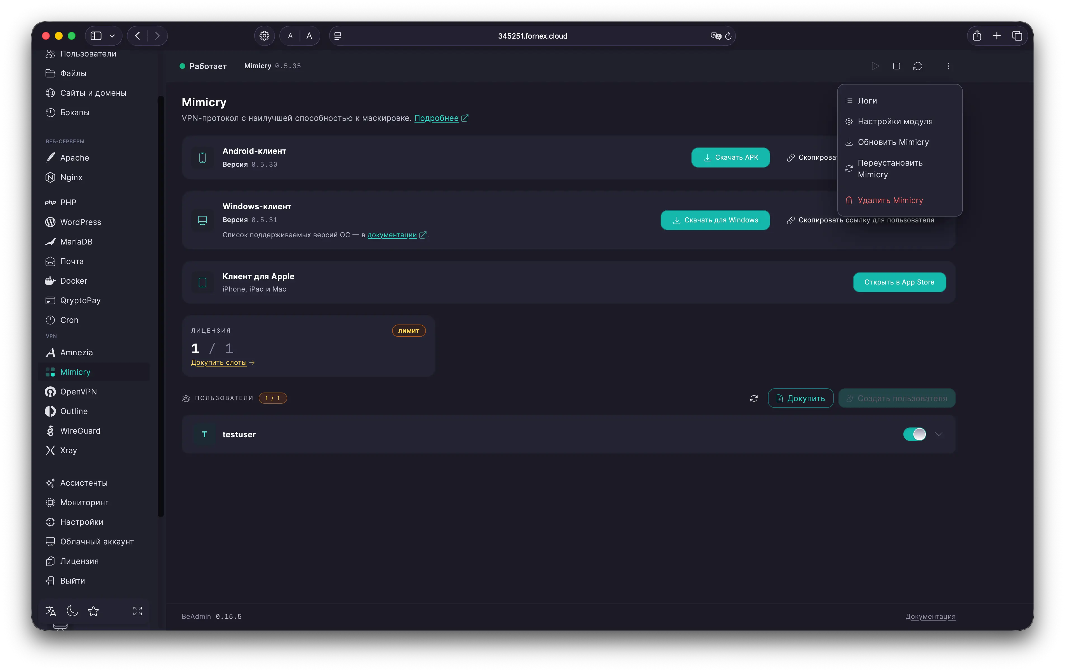This screenshot has height=672, width=1065.
Task: Go to Сайты и домены
Action: coord(94,93)
